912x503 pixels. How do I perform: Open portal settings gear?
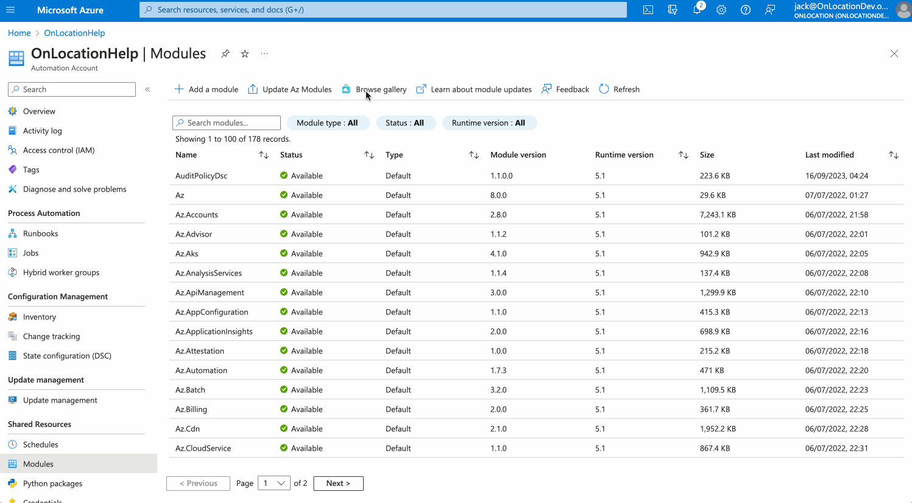[x=721, y=10]
